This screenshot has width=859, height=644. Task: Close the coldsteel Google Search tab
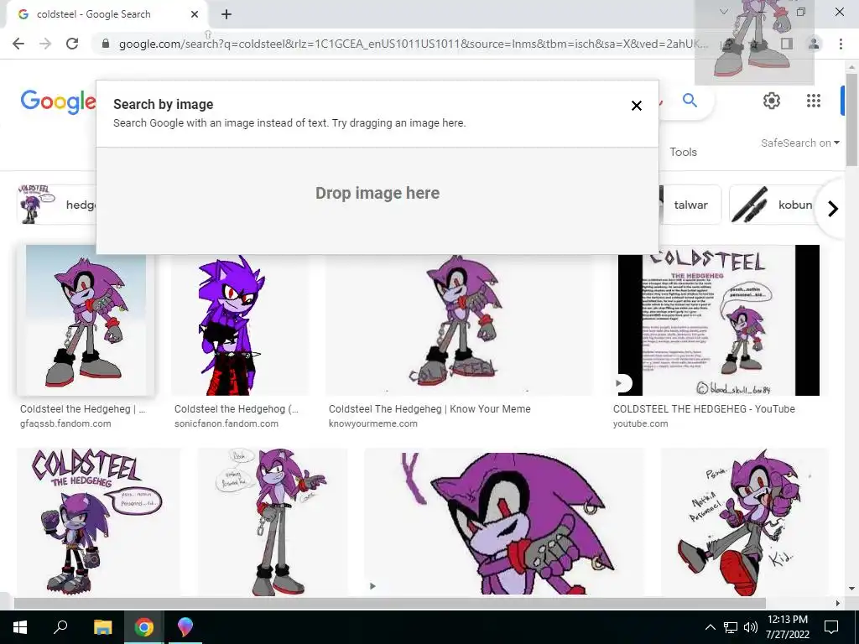[195, 14]
